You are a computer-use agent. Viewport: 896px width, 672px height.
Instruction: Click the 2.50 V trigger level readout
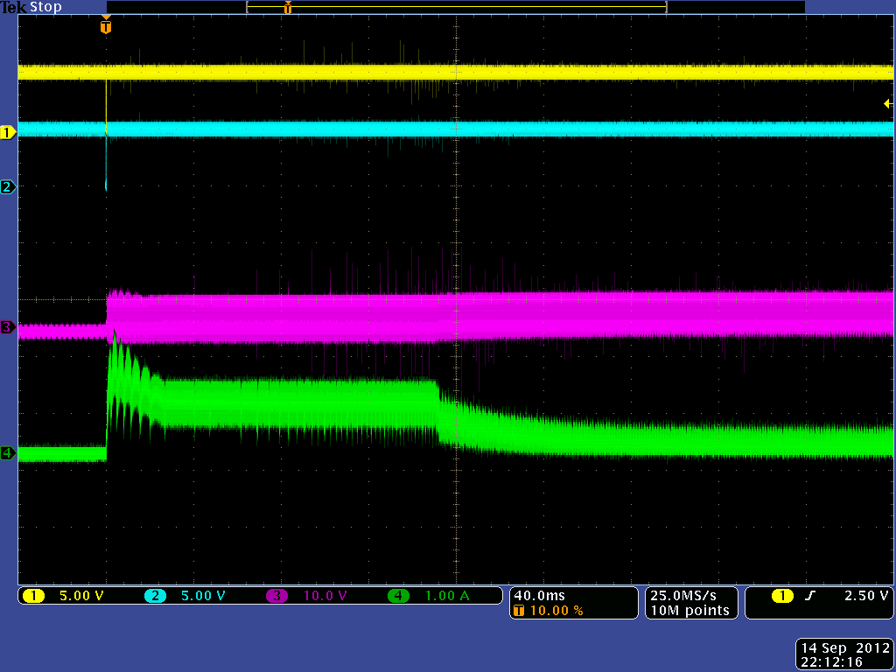(x=867, y=595)
